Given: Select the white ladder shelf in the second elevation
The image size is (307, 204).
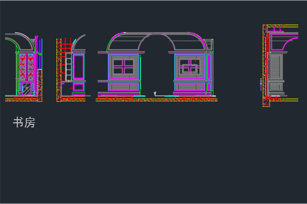Looking at the screenshot, I should [68, 67].
